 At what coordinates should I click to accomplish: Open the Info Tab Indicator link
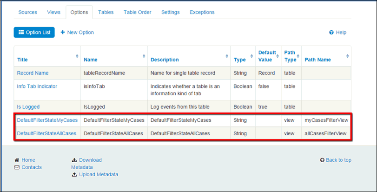37,86
